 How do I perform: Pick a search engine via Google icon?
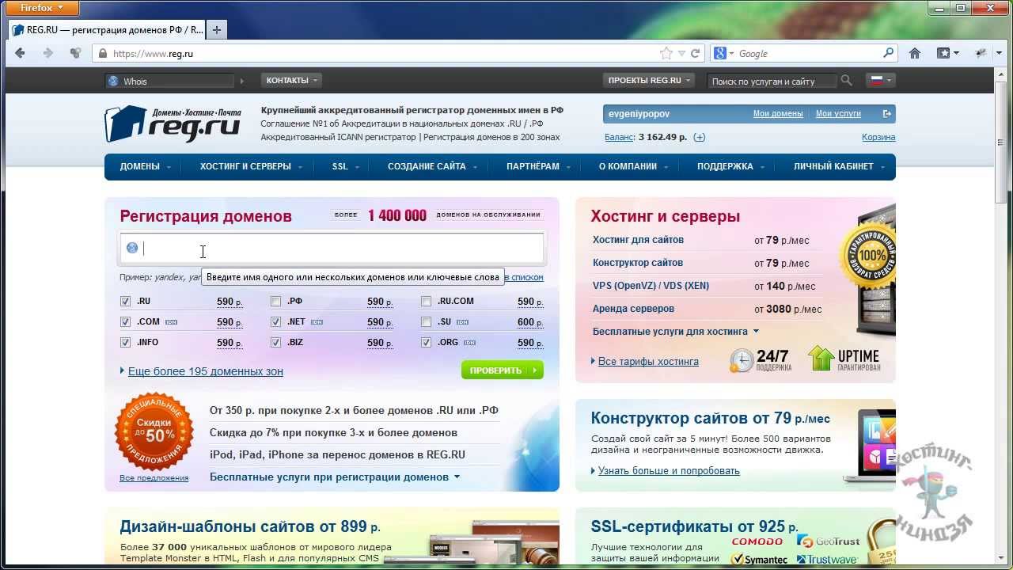[x=723, y=53]
